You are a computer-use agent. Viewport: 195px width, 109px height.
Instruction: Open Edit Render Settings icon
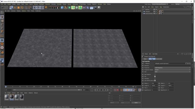58,8
